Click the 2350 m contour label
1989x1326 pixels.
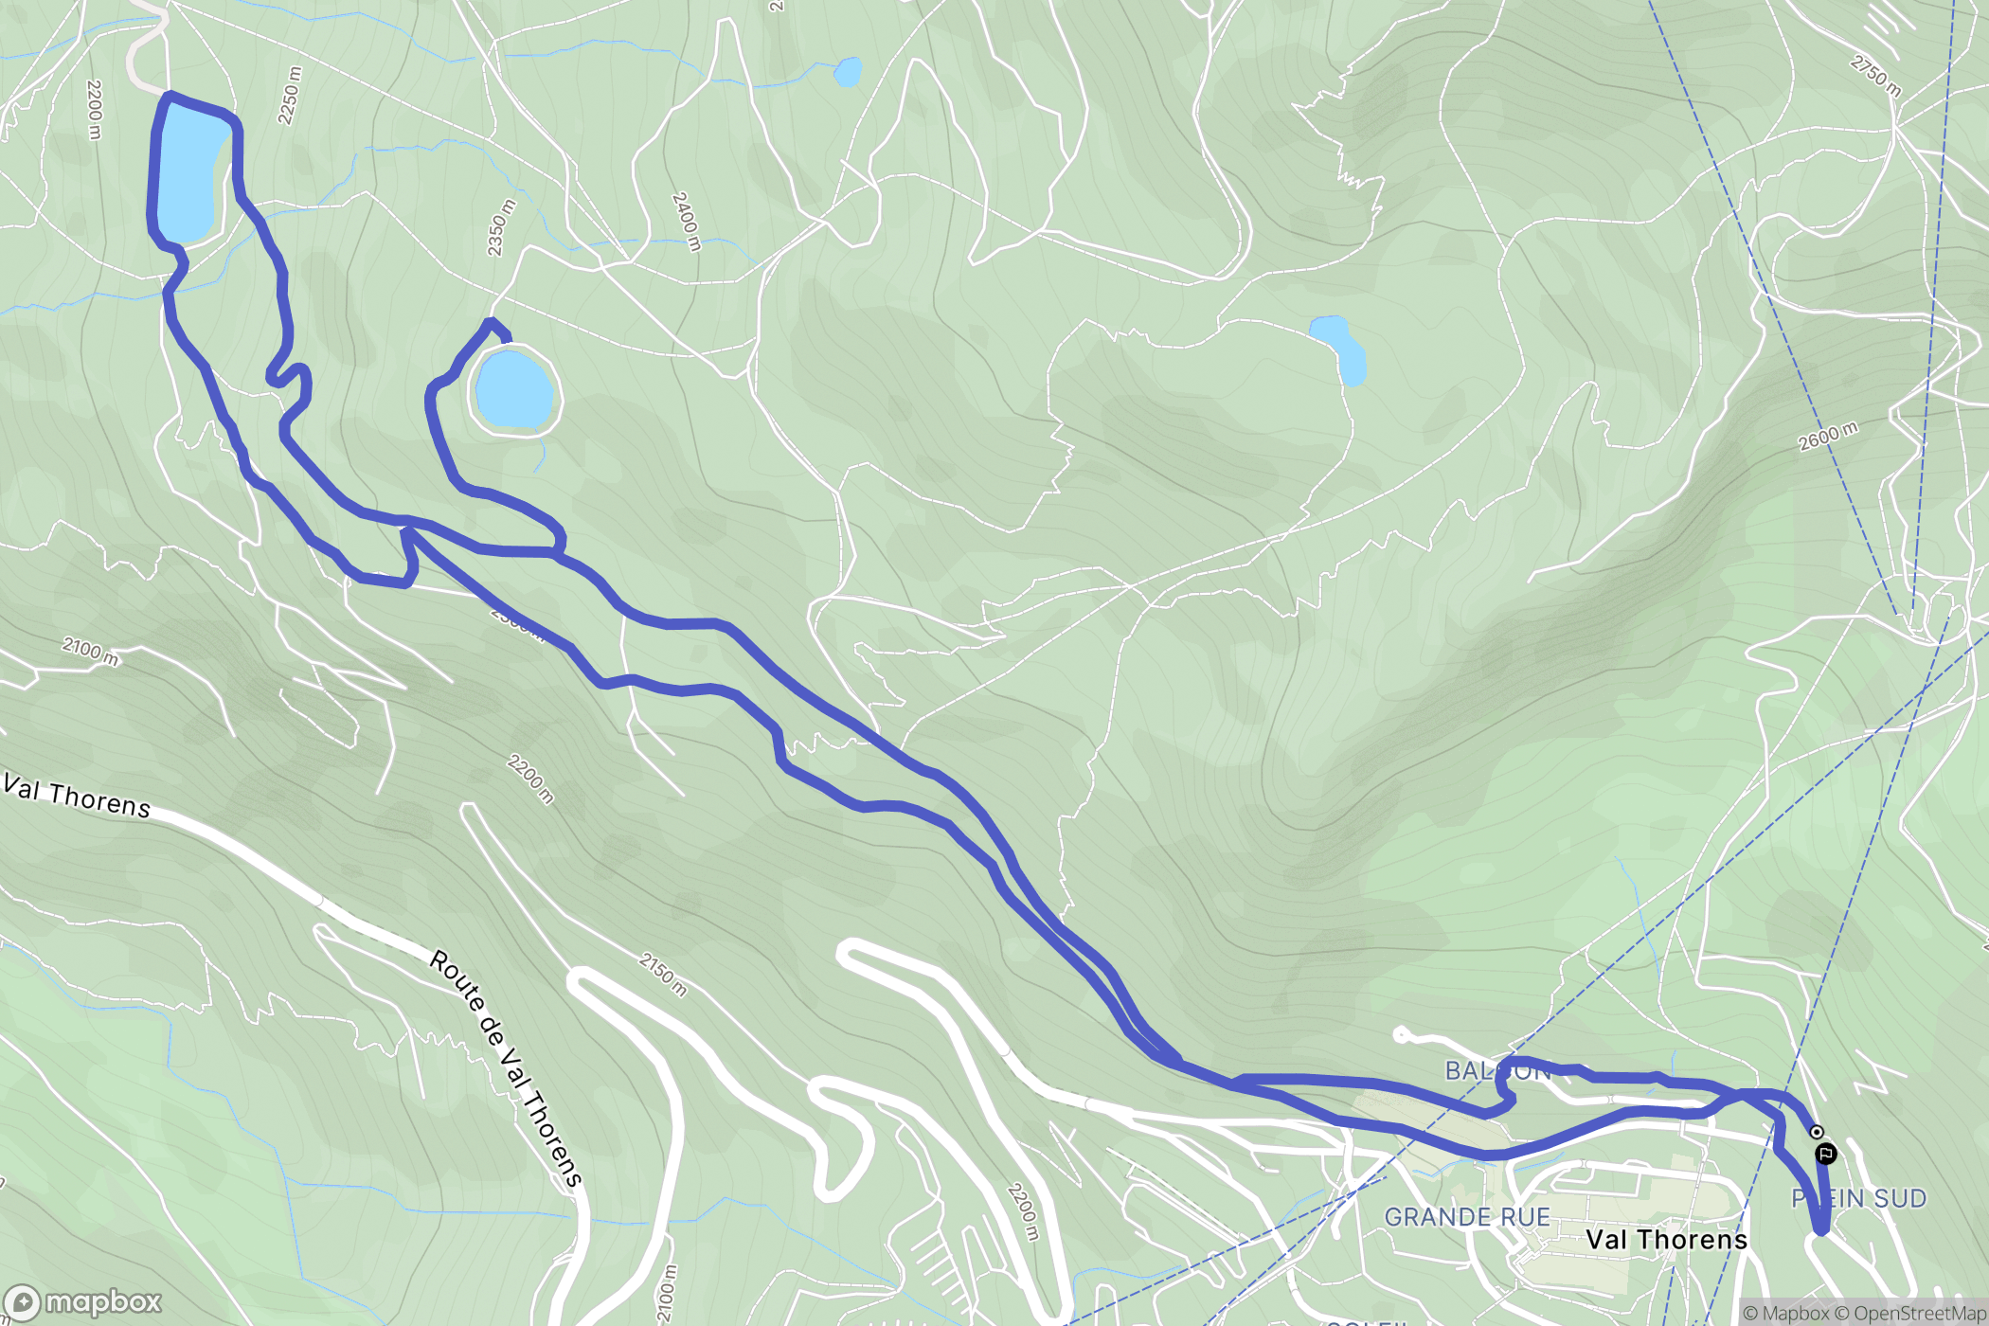click(x=501, y=227)
